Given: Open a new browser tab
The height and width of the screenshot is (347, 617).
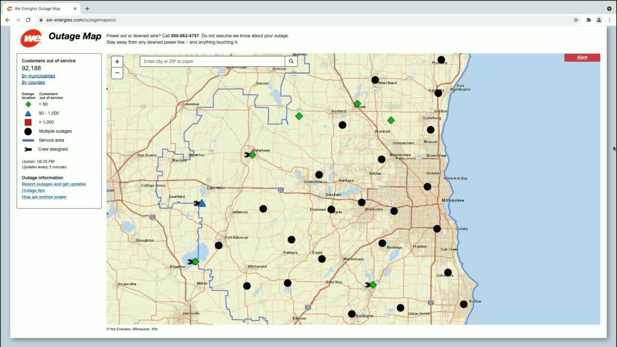Looking at the screenshot, I should tap(87, 9).
